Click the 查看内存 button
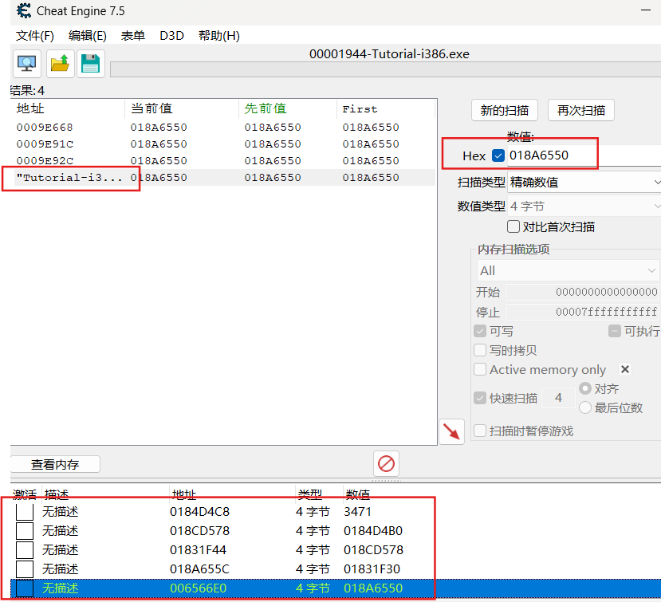The height and width of the screenshot is (602, 661). coord(55,464)
